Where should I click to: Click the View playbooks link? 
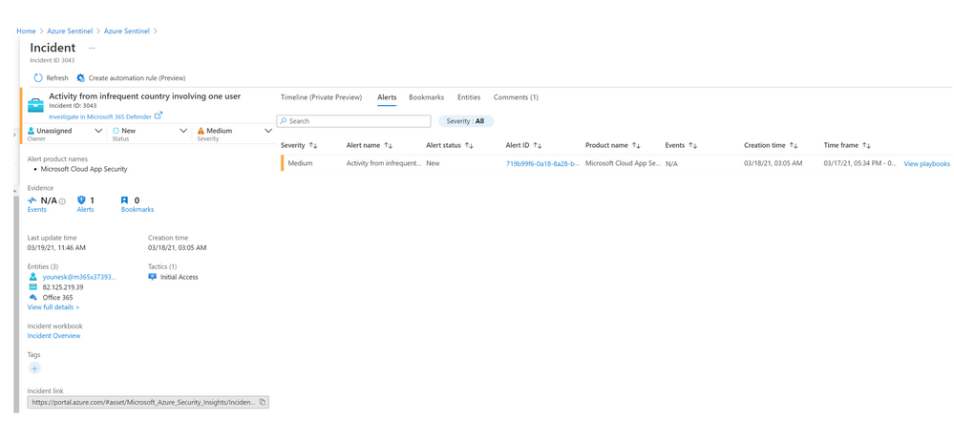click(926, 164)
